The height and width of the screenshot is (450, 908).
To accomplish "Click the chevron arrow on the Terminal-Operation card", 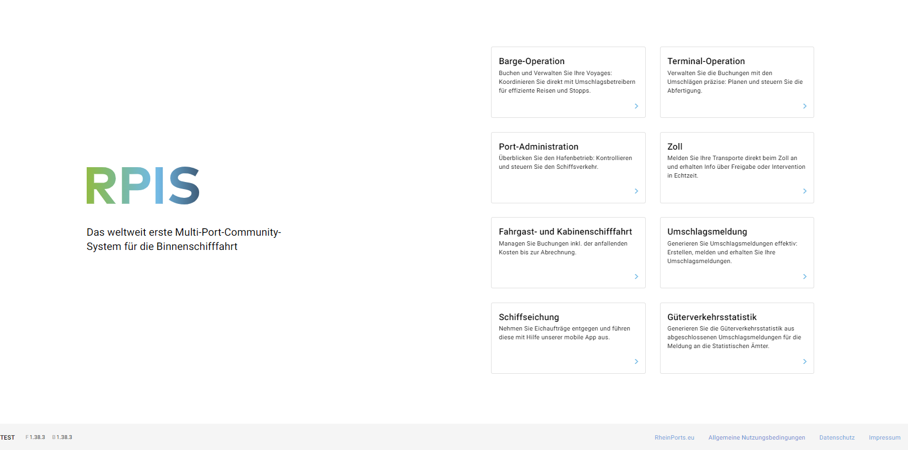I will pyautogui.click(x=805, y=106).
